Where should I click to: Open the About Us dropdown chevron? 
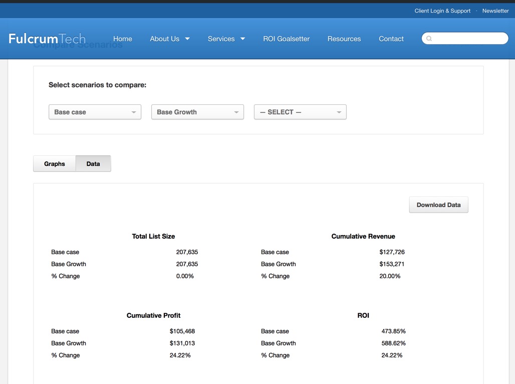coord(188,38)
